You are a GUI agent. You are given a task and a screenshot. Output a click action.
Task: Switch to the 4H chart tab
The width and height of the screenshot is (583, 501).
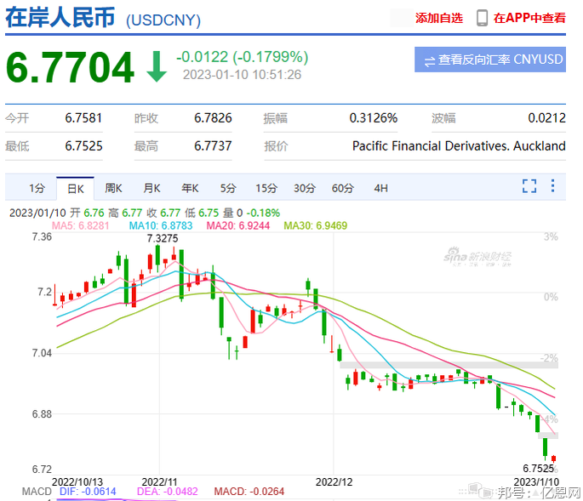coord(380,189)
